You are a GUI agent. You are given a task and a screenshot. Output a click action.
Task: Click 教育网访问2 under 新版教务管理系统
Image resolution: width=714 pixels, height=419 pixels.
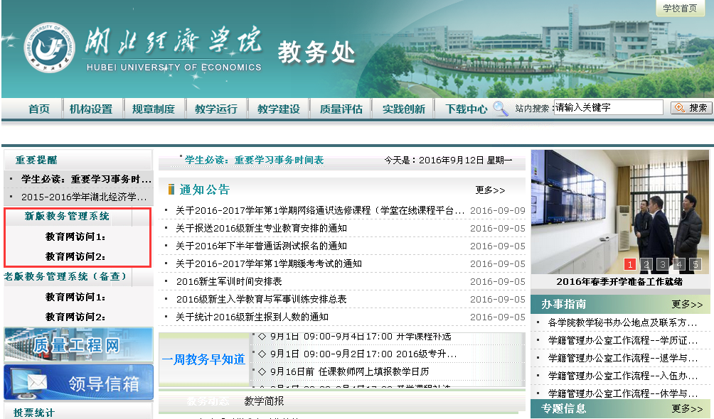coord(75,256)
